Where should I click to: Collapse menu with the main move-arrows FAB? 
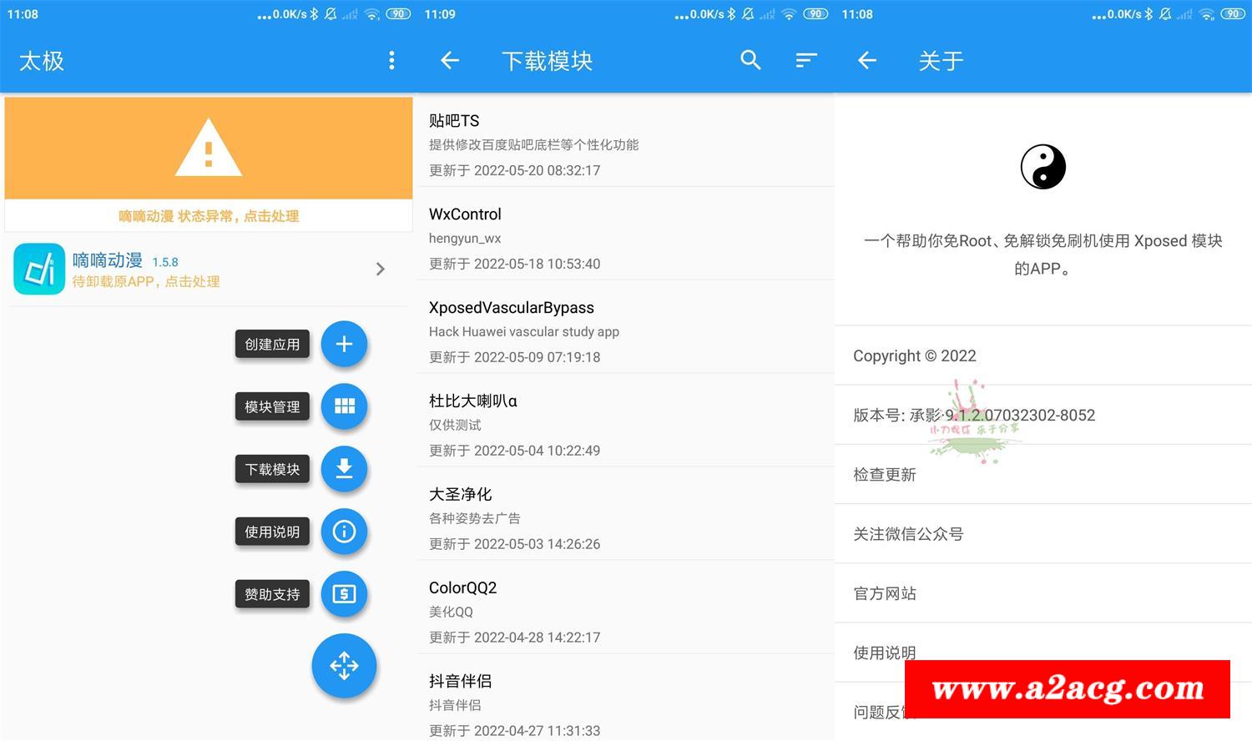coord(344,666)
